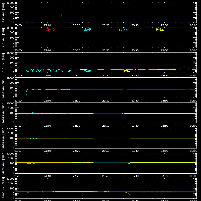This screenshot has height=201, width=201.
Task: Click the 10000 tick on the 4995 MHz axis
Action: pos(11,129)
